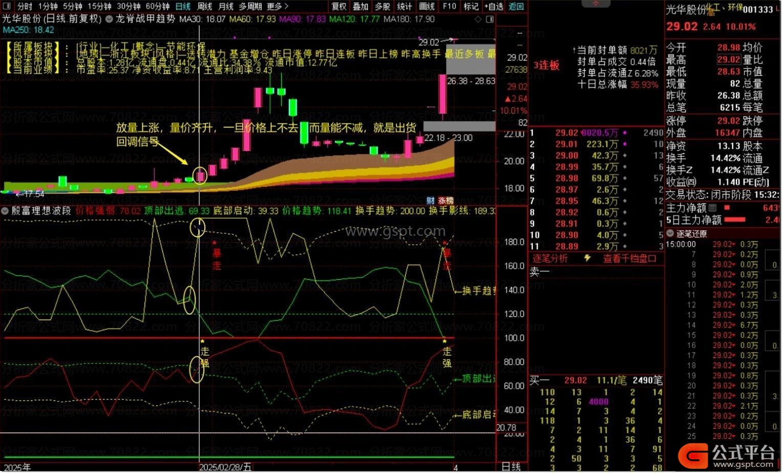Expand the 殷富理想波段 indicator dropdown
The width and height of the screenshot is (783, 473).
(x=5, y=210)
